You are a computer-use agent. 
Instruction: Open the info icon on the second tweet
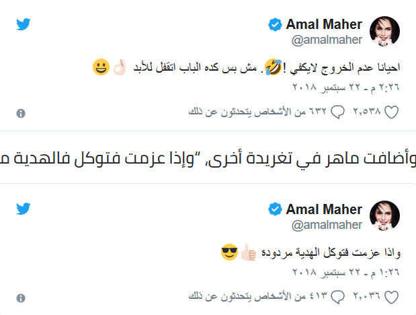click(21, 297)
